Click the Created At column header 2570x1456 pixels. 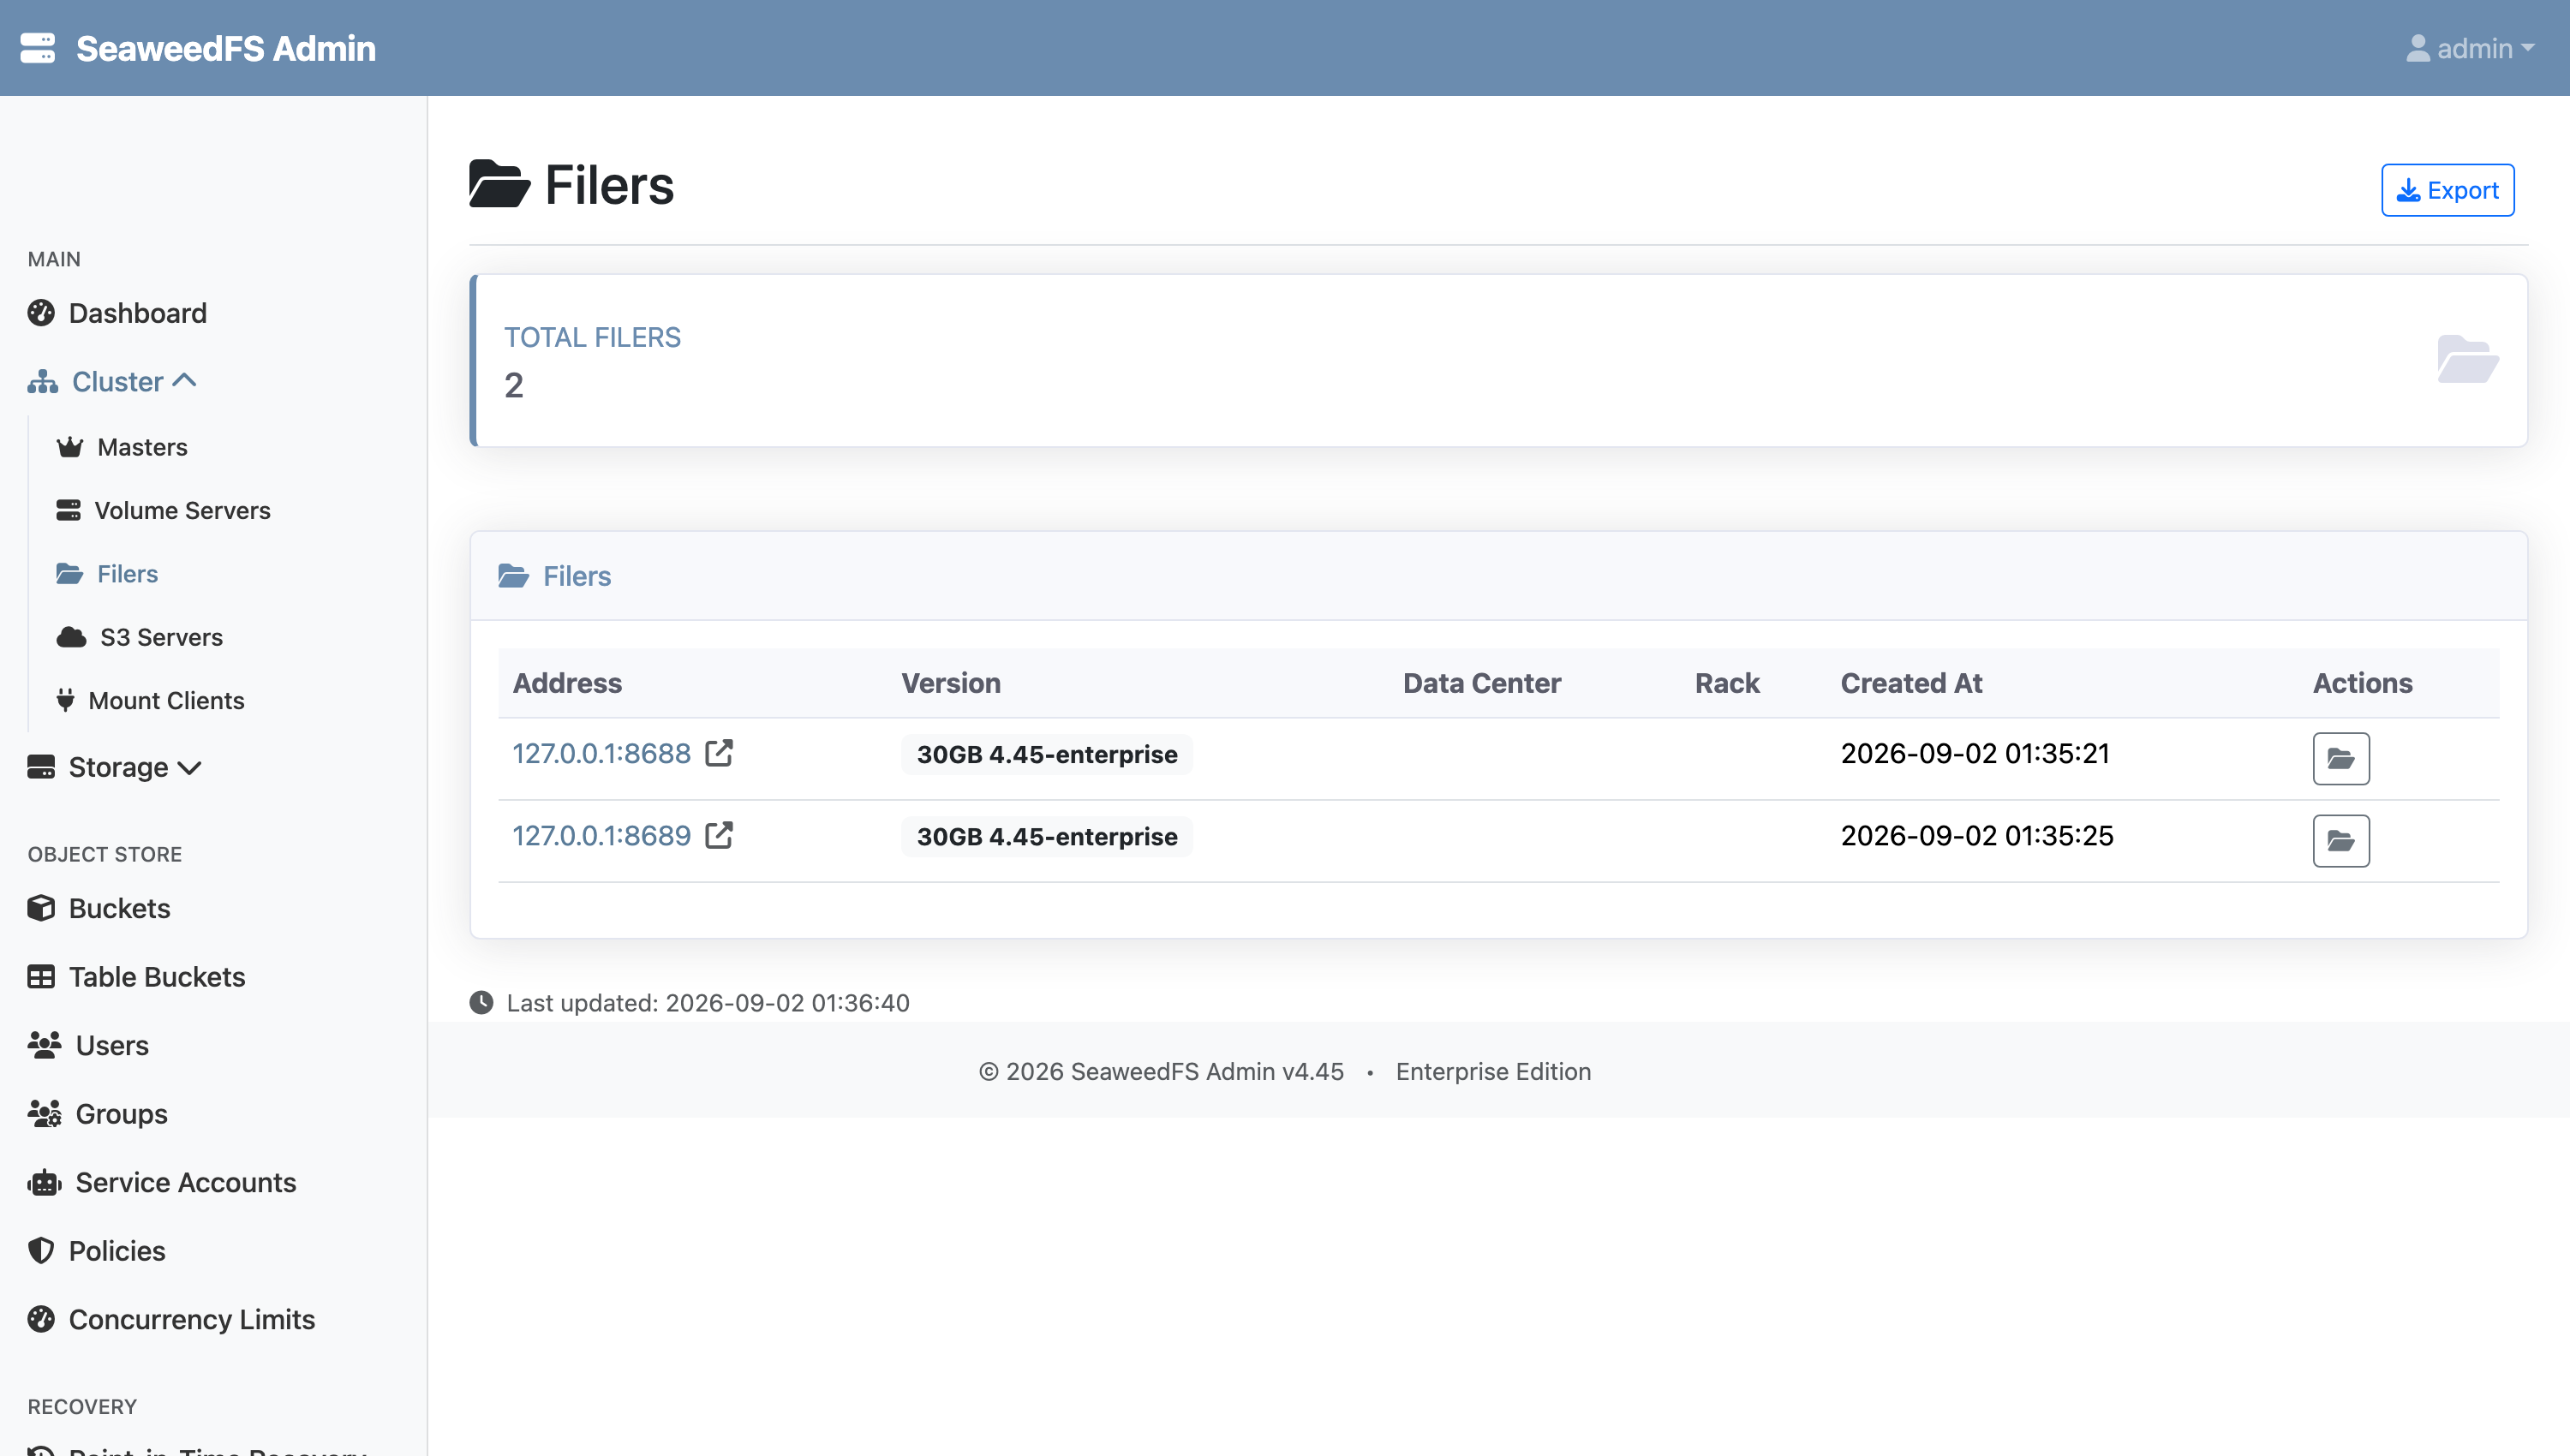[1911, 683]
